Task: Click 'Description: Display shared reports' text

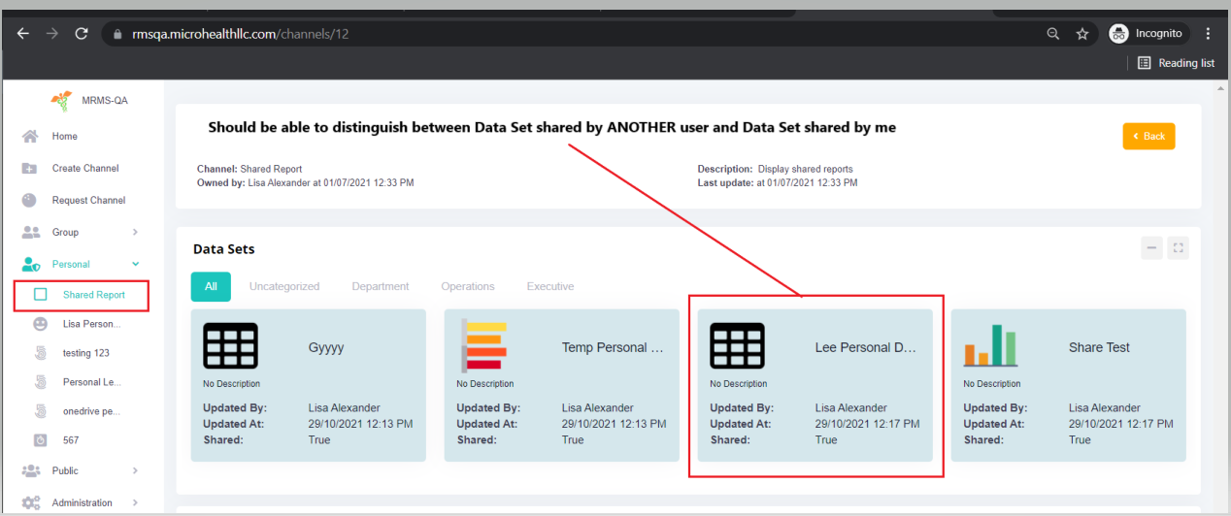Action: [x=775, y=169]
